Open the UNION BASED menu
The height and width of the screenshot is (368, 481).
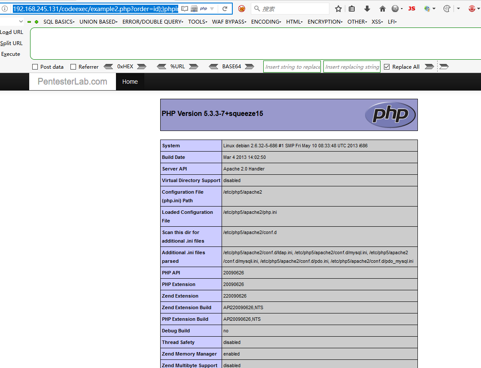[x=98, y=22]
